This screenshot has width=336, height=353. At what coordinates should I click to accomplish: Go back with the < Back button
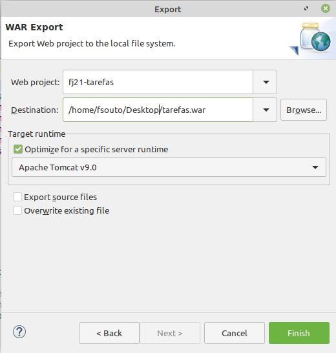pos(109,333)
